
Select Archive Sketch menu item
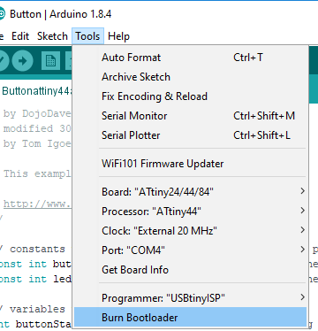(190, 77)
